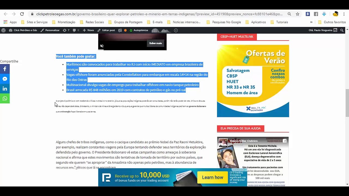Open the Outros favoritos folder
The image size is (349, 196).
click(x=332, y=22)
